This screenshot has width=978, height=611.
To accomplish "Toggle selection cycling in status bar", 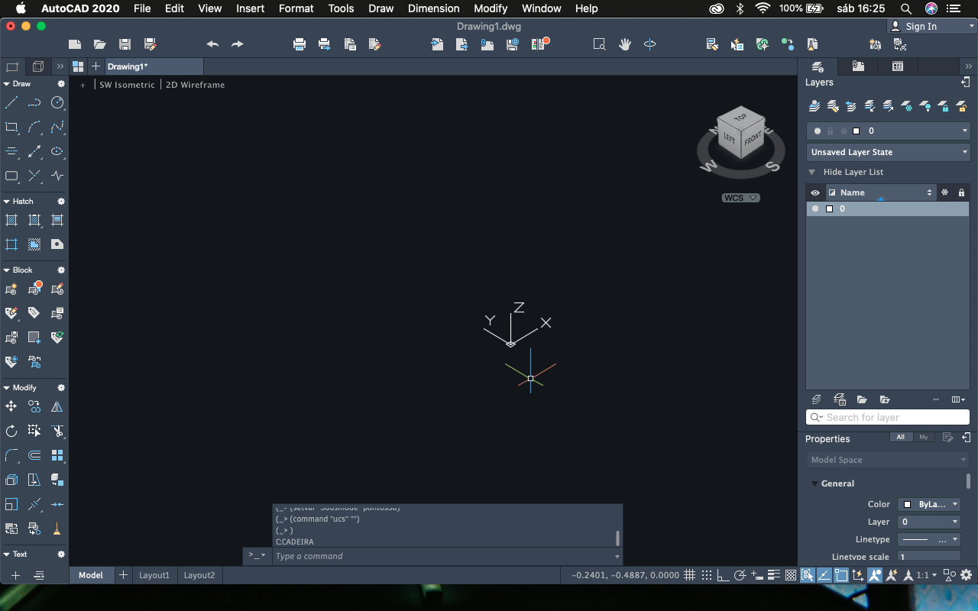I will click(x=808, y=575).
